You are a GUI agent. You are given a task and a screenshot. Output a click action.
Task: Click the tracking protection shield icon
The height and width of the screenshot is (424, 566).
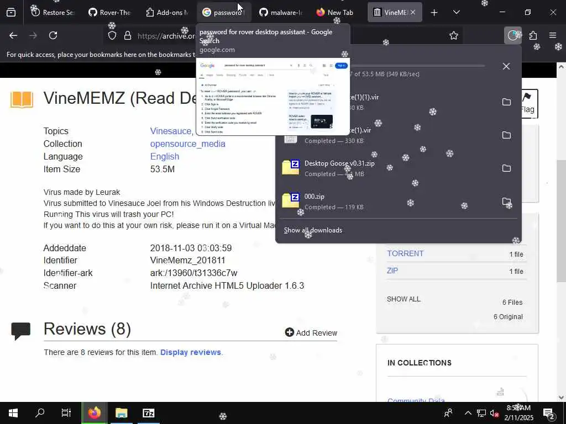click(x=112, y=36)
